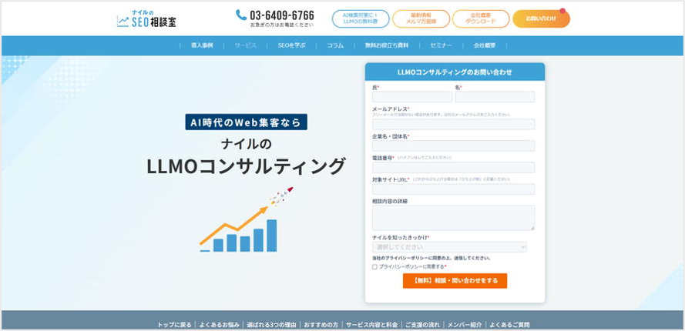685x331 pixels.
Task: Click the rocket growth chart illustration
Action: [x=247, y=219]
